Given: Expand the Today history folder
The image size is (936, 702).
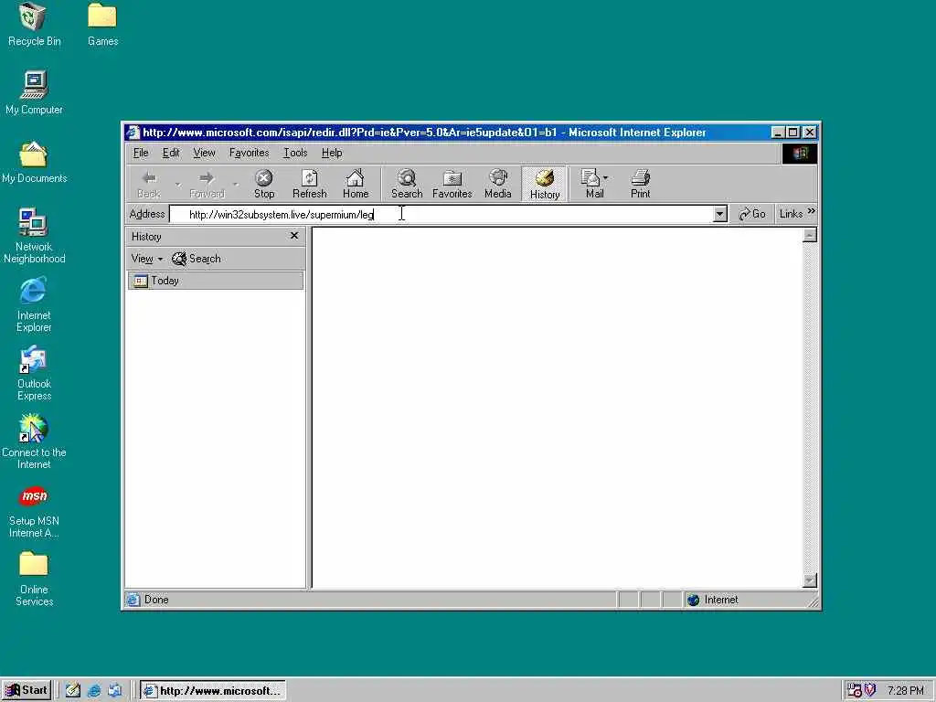Looking at the screenshot, I should tap(216, 281).
